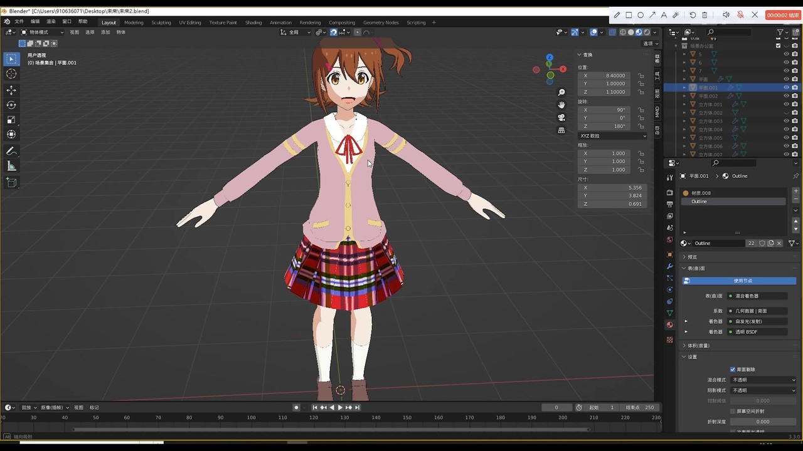Activate the Scale tool

[x=11, y=120]
